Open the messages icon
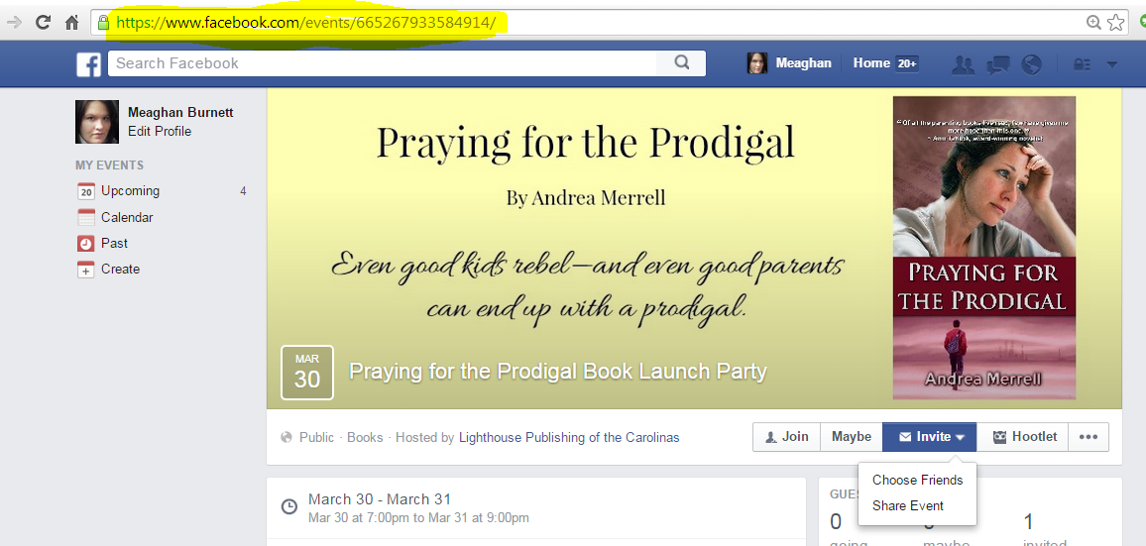This screenshot has width=1146, height=546. tap(997, 64)
